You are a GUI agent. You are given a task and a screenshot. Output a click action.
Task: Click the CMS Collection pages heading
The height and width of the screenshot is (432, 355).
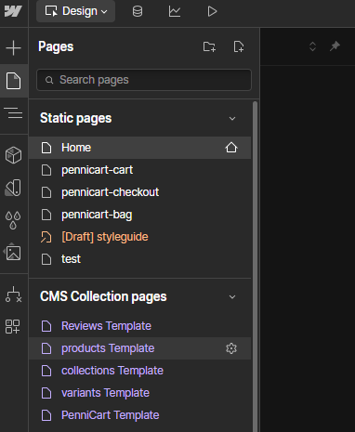pos(103,296)
